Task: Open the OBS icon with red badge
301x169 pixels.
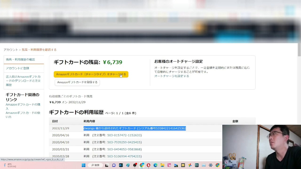Action: pos(135,165)
